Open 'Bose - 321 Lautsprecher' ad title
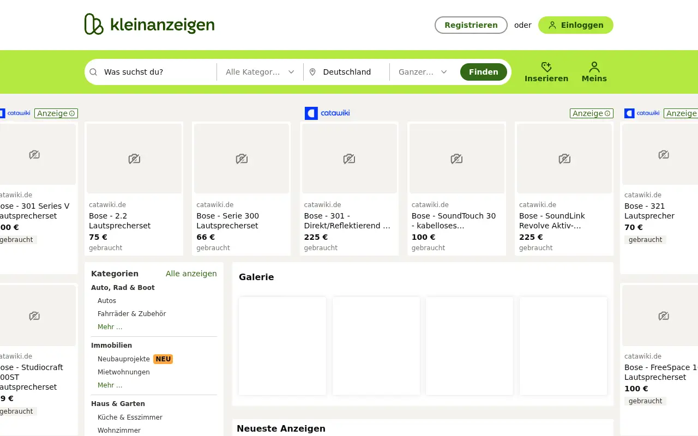This screenshot has width=698, height=436. [x=649, y=211]
